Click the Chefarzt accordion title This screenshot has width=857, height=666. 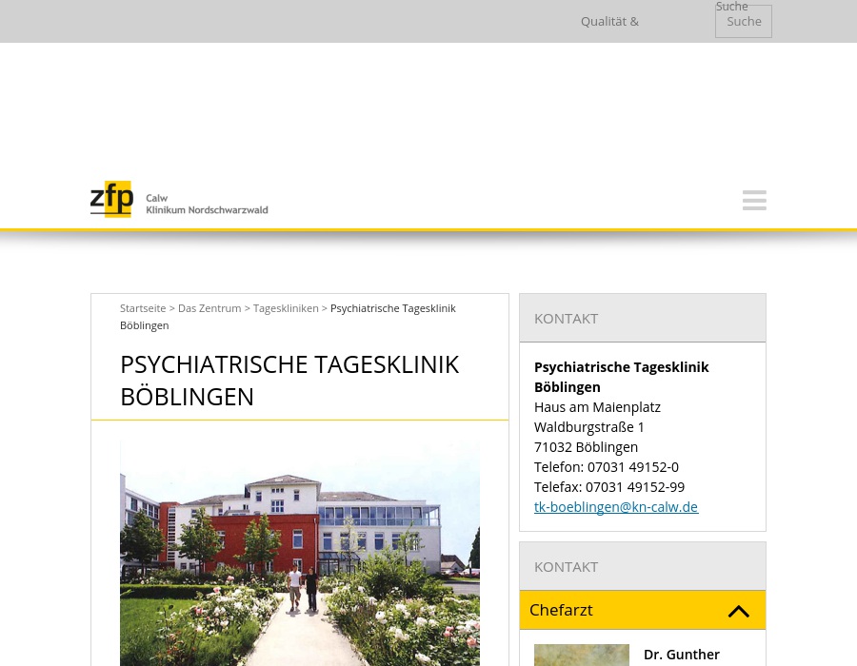[x=561, y=610]
